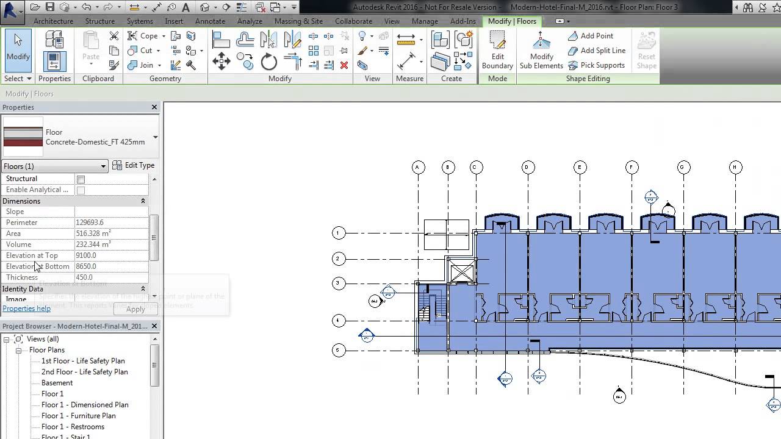Open the Cope dropdown arrow

point(163,36)
